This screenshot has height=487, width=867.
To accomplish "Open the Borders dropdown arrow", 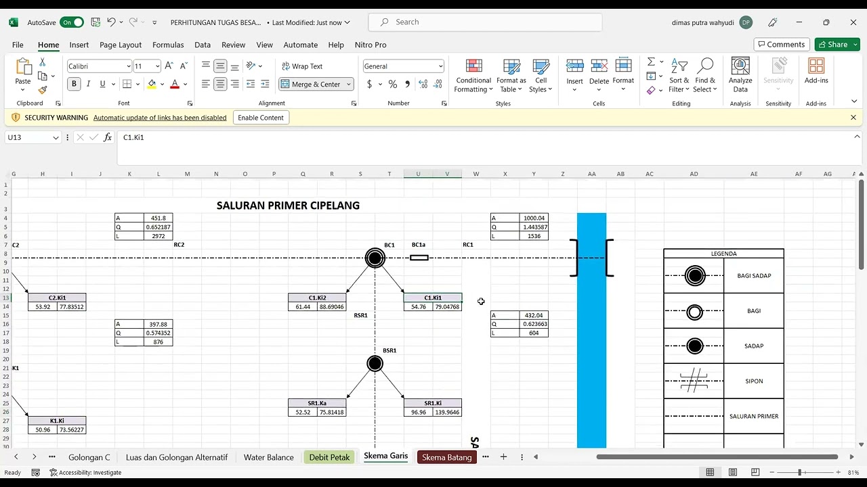I will pyautogui.click(x=138, y=85).
